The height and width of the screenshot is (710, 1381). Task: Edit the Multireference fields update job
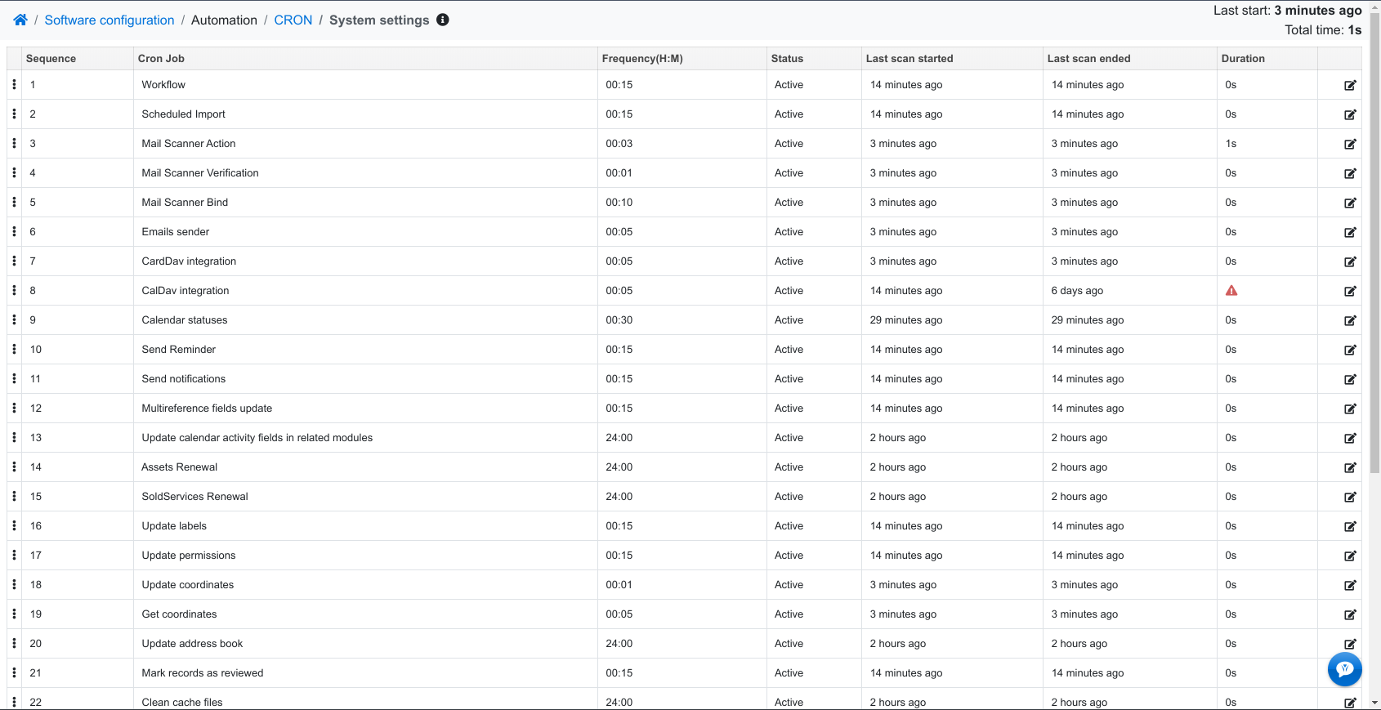coord(1350,409)
